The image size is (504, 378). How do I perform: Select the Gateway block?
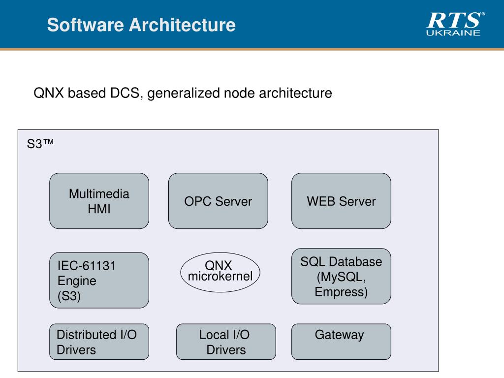[341, 342]
